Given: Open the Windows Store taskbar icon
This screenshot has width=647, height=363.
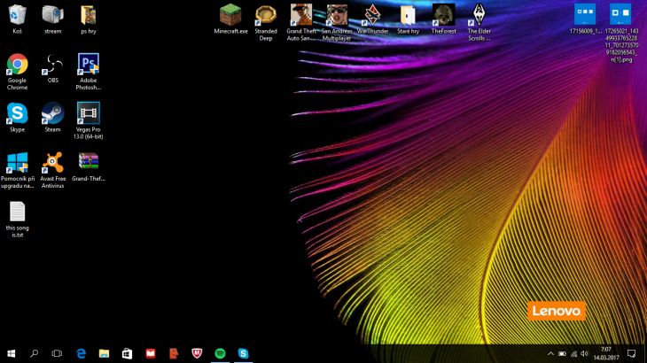Looking at the screenshot, I should point(127,353).
